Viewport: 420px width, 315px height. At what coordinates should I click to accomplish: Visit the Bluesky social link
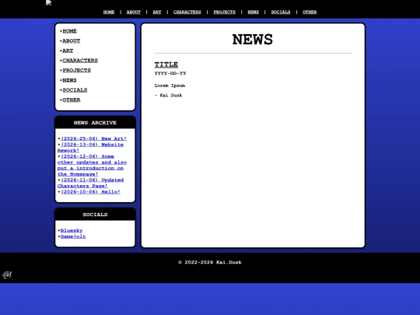pos(72,231)
